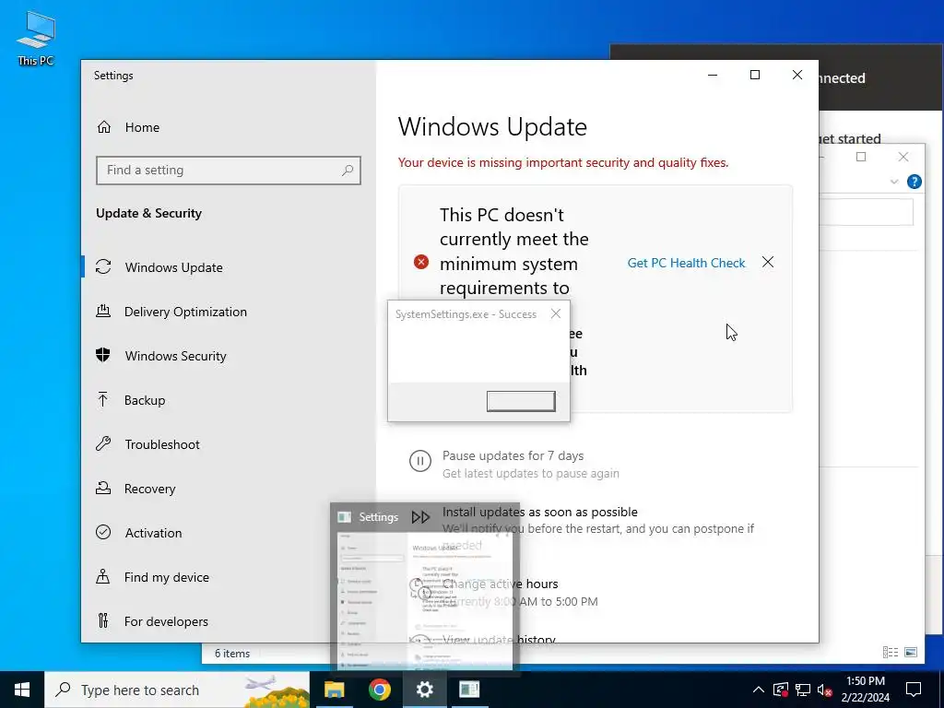Image resolution: width=944 pixels, height=708 pixels.
Task: Click the taskbar app right of Settings
Action: click(x=469, y=690)
